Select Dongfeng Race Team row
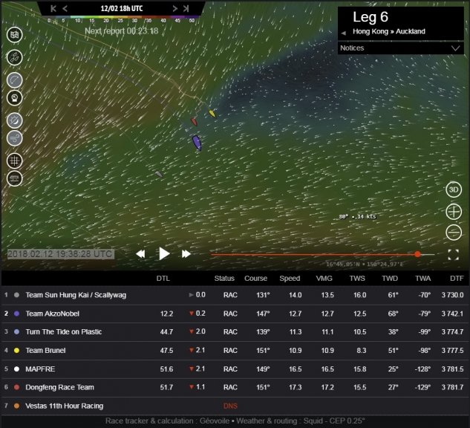Image resolution: width=470 pixels, height=428 pixels. tap(235, 388)
